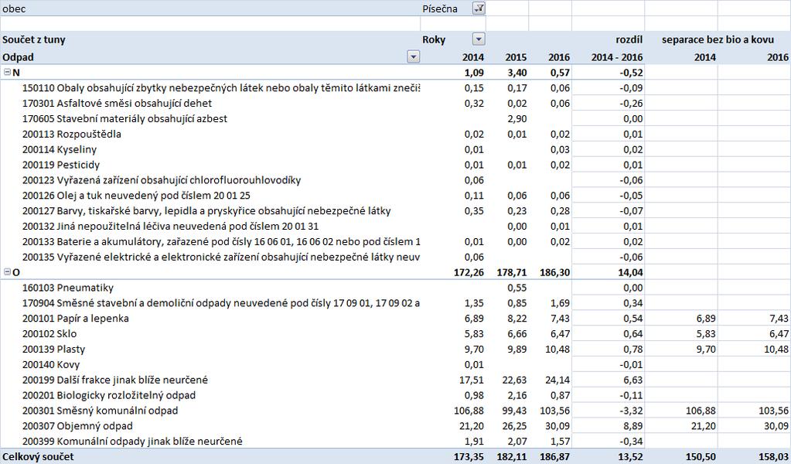Click the 13,52 total difference cell

pos(631,456)
